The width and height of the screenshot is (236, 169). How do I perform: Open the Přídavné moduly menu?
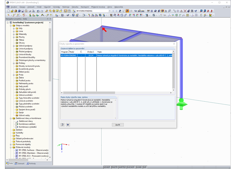coord(98,7)
